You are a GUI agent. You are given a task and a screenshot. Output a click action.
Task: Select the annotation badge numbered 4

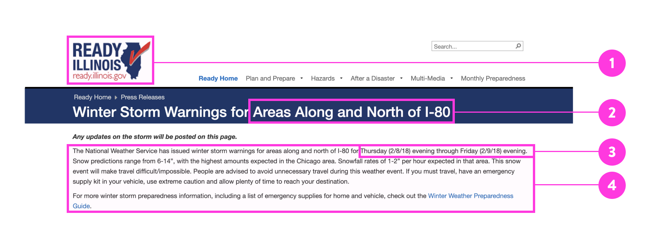[611, 185]
